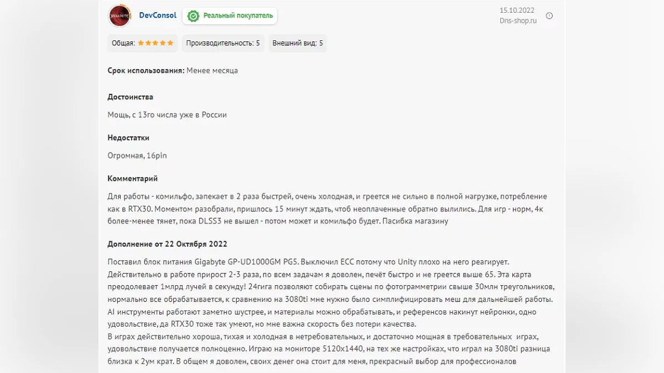Click the "Огромная, 16pin" drawbacks text
The height and width of the screenshot is (373, 664).
tap(137, 156)
